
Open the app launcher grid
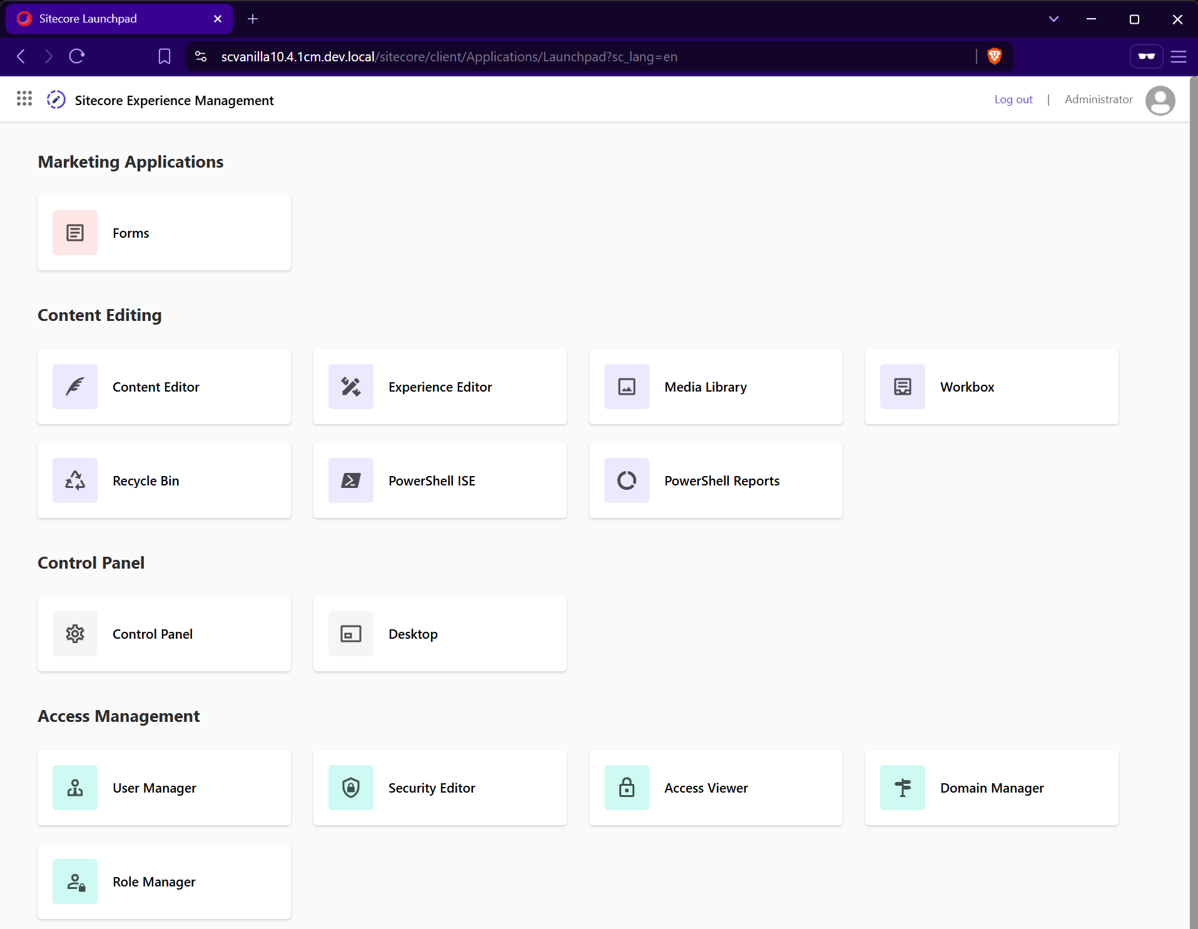tap(24, 99)
